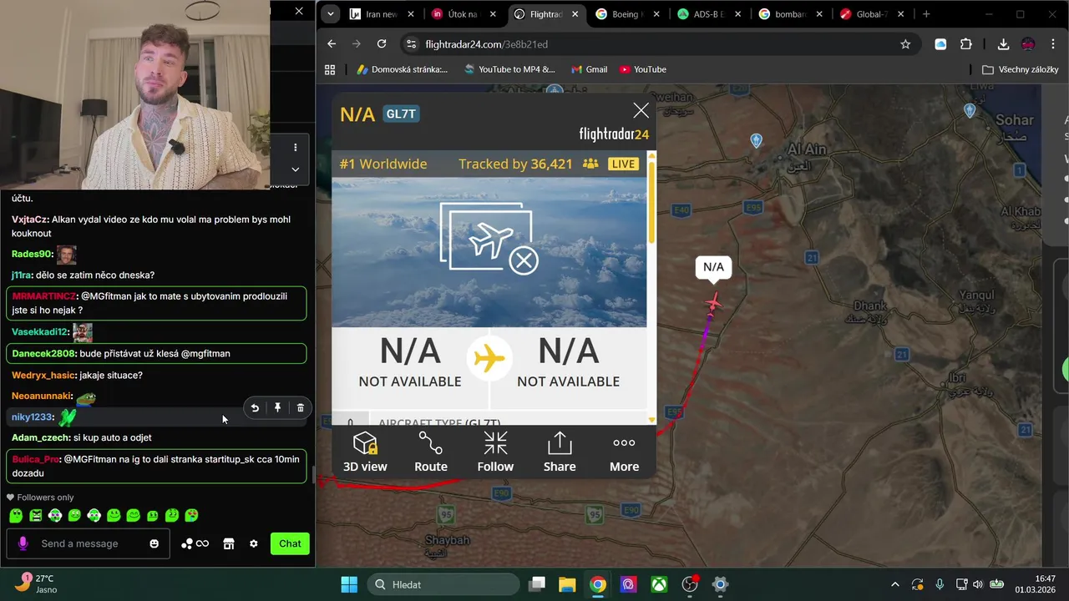Viewport: 1069px width, 601px height.
Task: Close the stream panel with X
Action: pos(299,11)
